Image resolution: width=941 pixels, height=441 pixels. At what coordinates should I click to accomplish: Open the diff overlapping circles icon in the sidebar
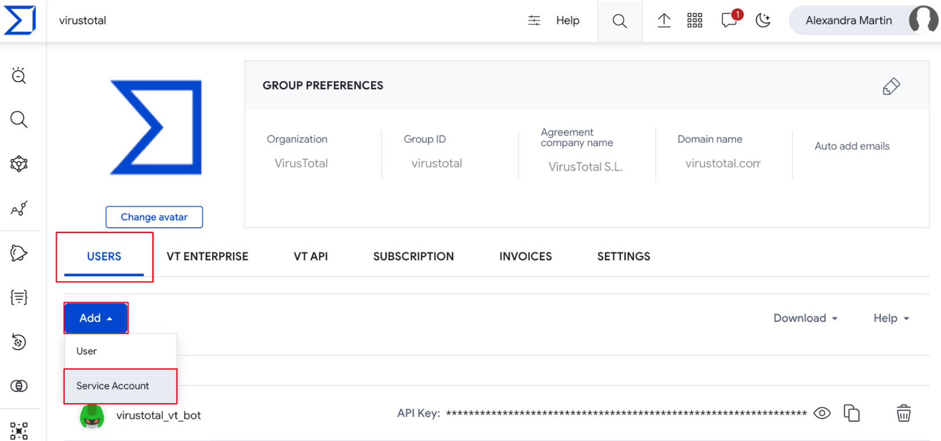tap(19, 386)
